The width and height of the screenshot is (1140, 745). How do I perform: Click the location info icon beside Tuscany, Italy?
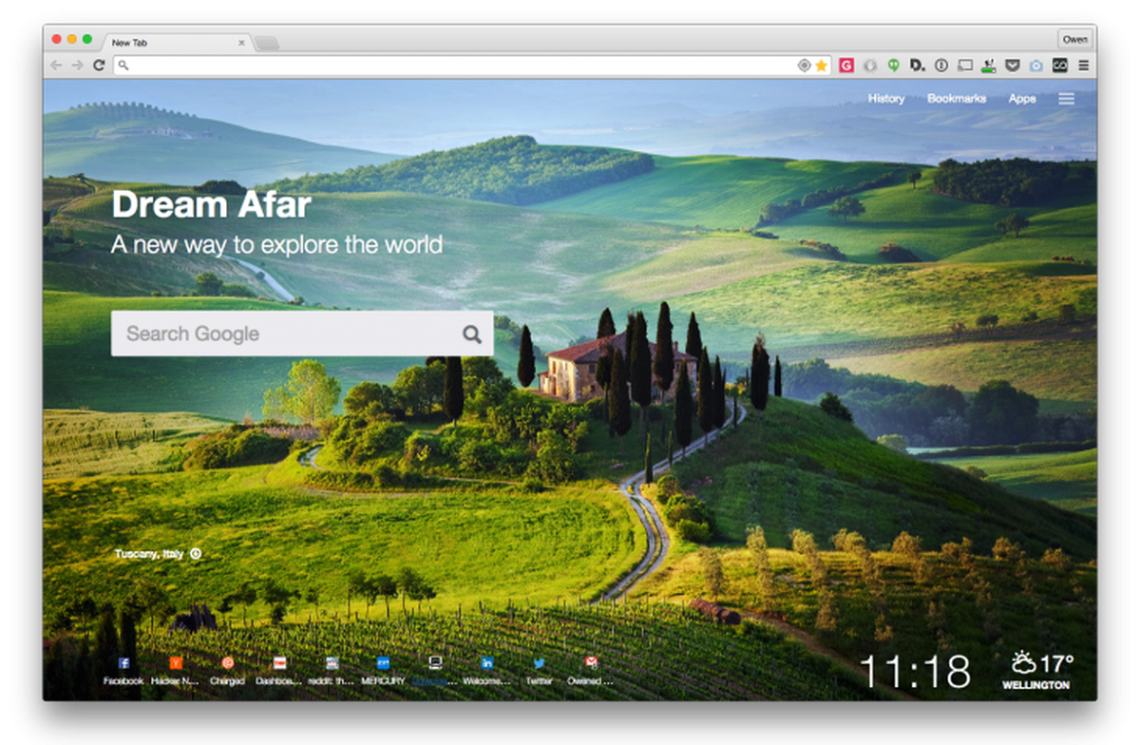coord(196,553)
